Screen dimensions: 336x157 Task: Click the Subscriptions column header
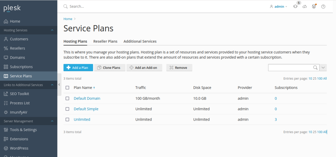click(286, 88)
